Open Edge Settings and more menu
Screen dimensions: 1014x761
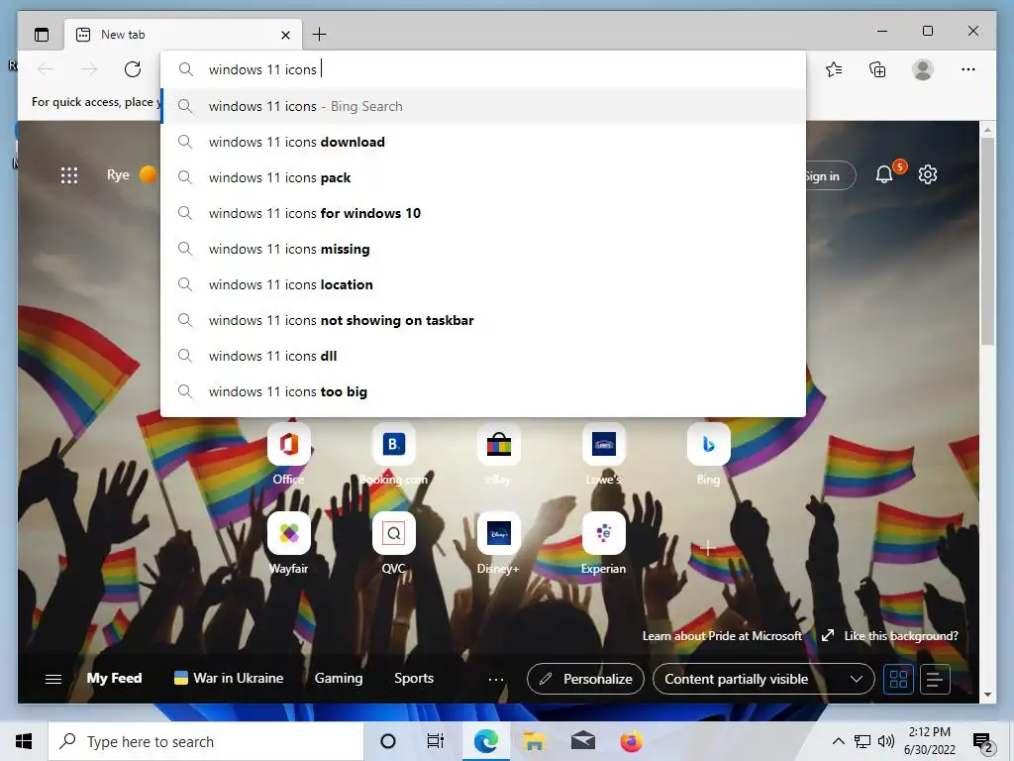click(x=968, y=69)
